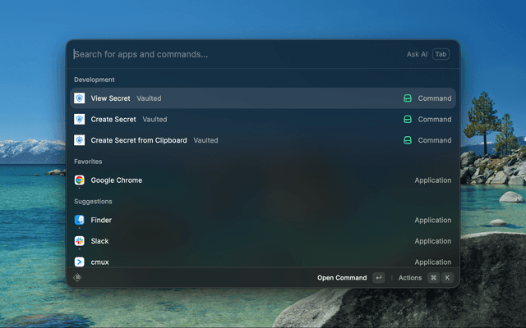Open cmux from Suggestions

point(263,261)
